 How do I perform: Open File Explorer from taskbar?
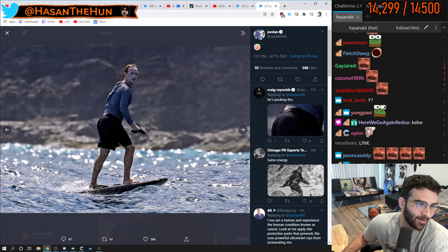[38, 248]
